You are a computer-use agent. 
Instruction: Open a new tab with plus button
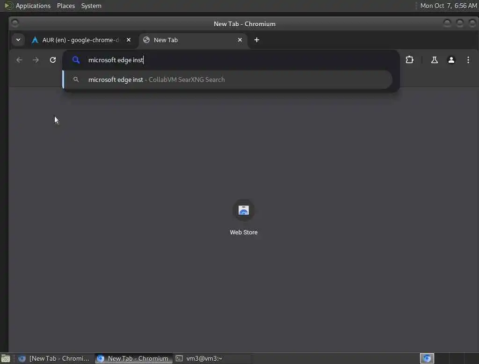(x=257, y=40)
